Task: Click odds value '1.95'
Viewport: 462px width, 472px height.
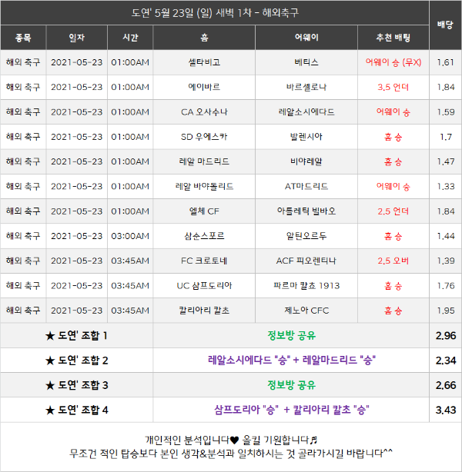Action: (446, 311)
